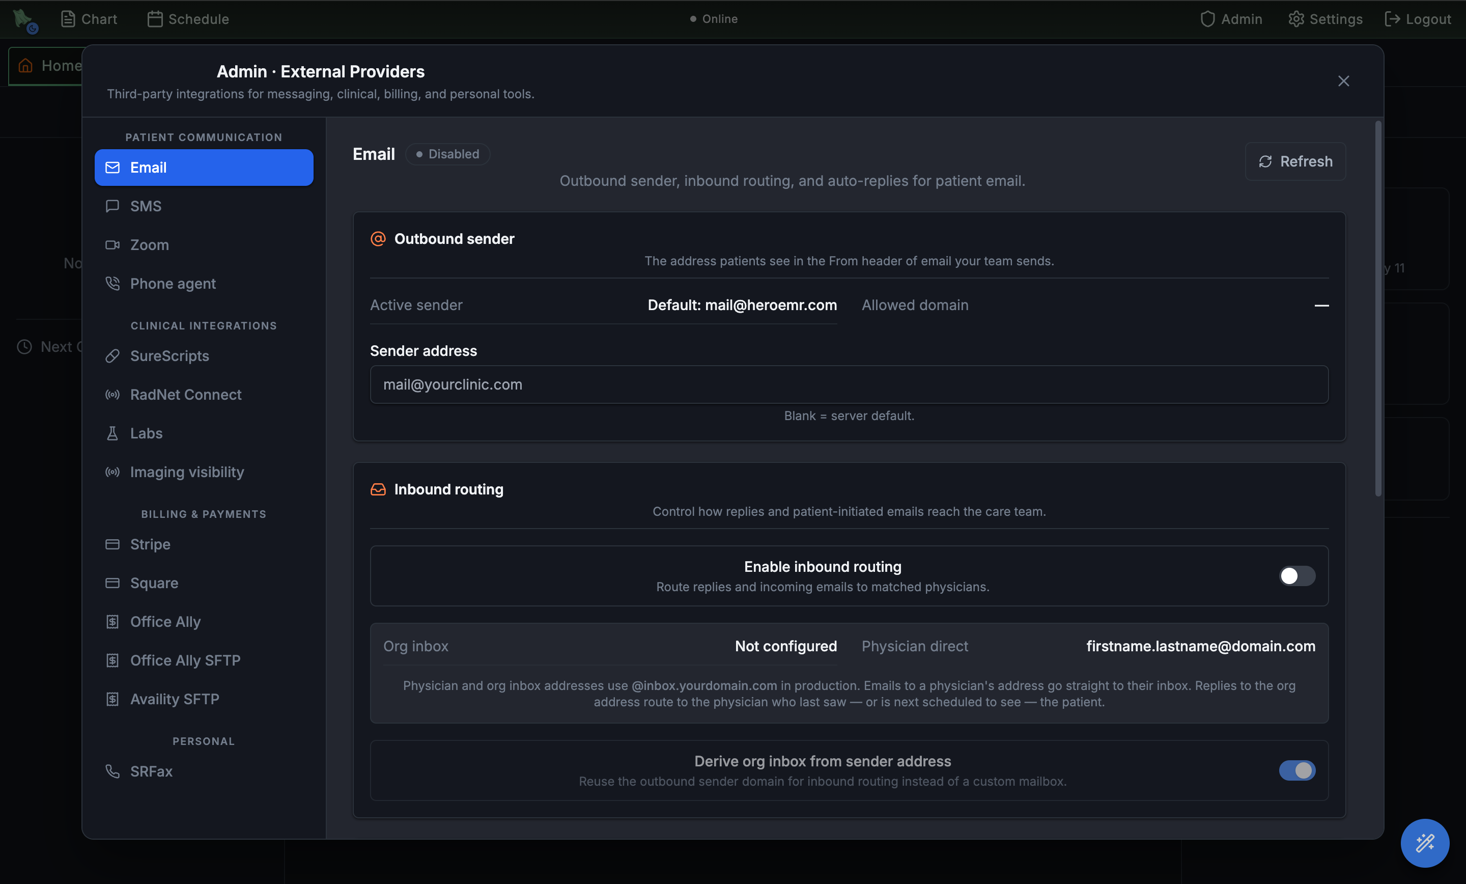The width and height of the screenshot is (1466, 884).
Task: Click the 'BILLING & PAYMENTS' section header
Action: pyautogui.click(x=204, y=514)
